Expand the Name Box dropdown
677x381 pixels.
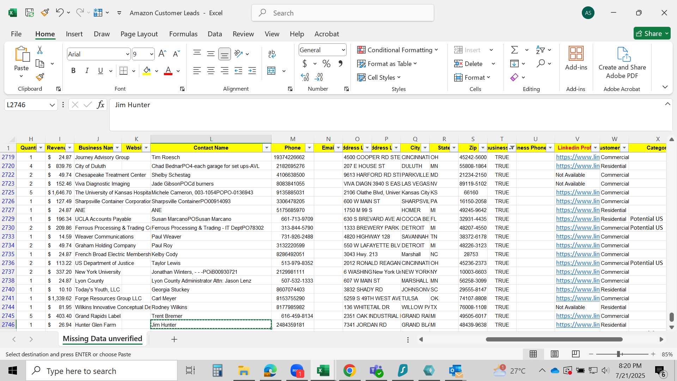click(52, 105)
